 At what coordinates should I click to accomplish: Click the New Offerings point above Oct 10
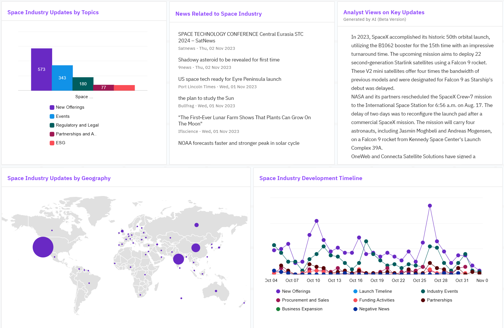(x=316, y=221)
